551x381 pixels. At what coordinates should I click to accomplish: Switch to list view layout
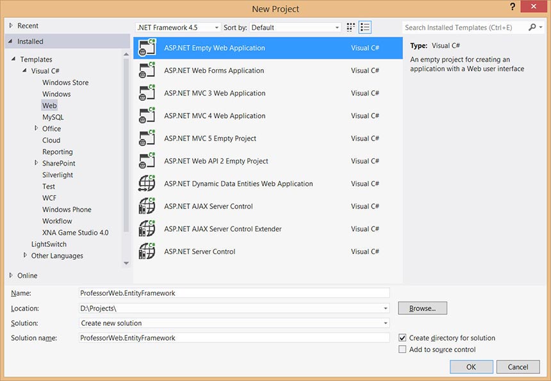(x=365, y=28)
